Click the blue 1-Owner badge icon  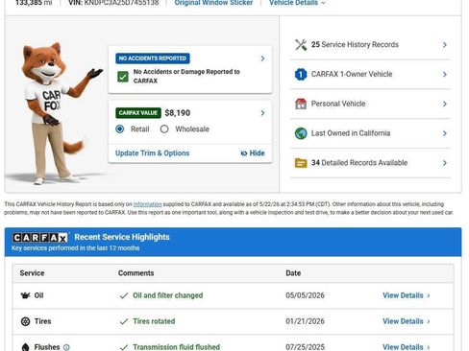[x=301, y=74]
